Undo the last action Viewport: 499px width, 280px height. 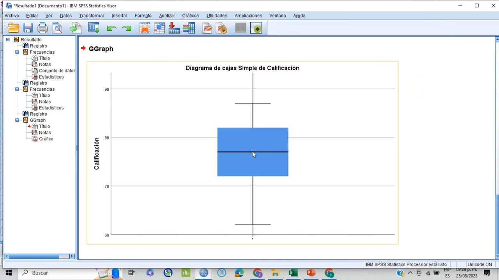(x=112, y=28)
